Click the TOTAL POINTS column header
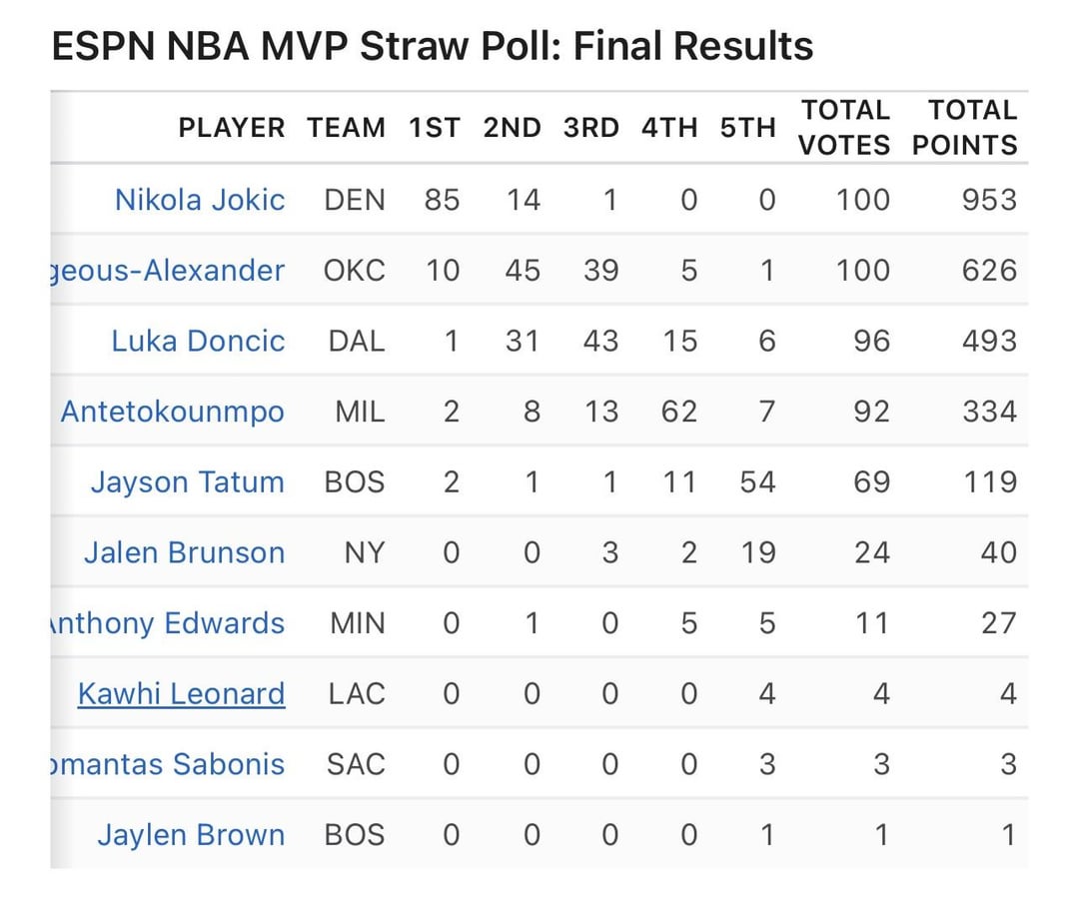Screen dimensions: 1079x898 click(964, 128)
